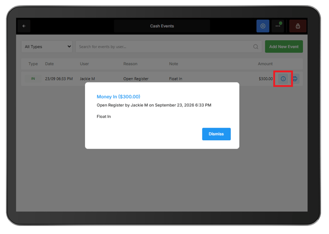Image resolution: width=329 pixels, height=234 pixels.
Task: Click the Cash Events title
Action: pos(162,26)
